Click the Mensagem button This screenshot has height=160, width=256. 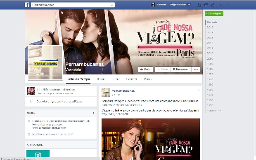(x=181, y=69)
